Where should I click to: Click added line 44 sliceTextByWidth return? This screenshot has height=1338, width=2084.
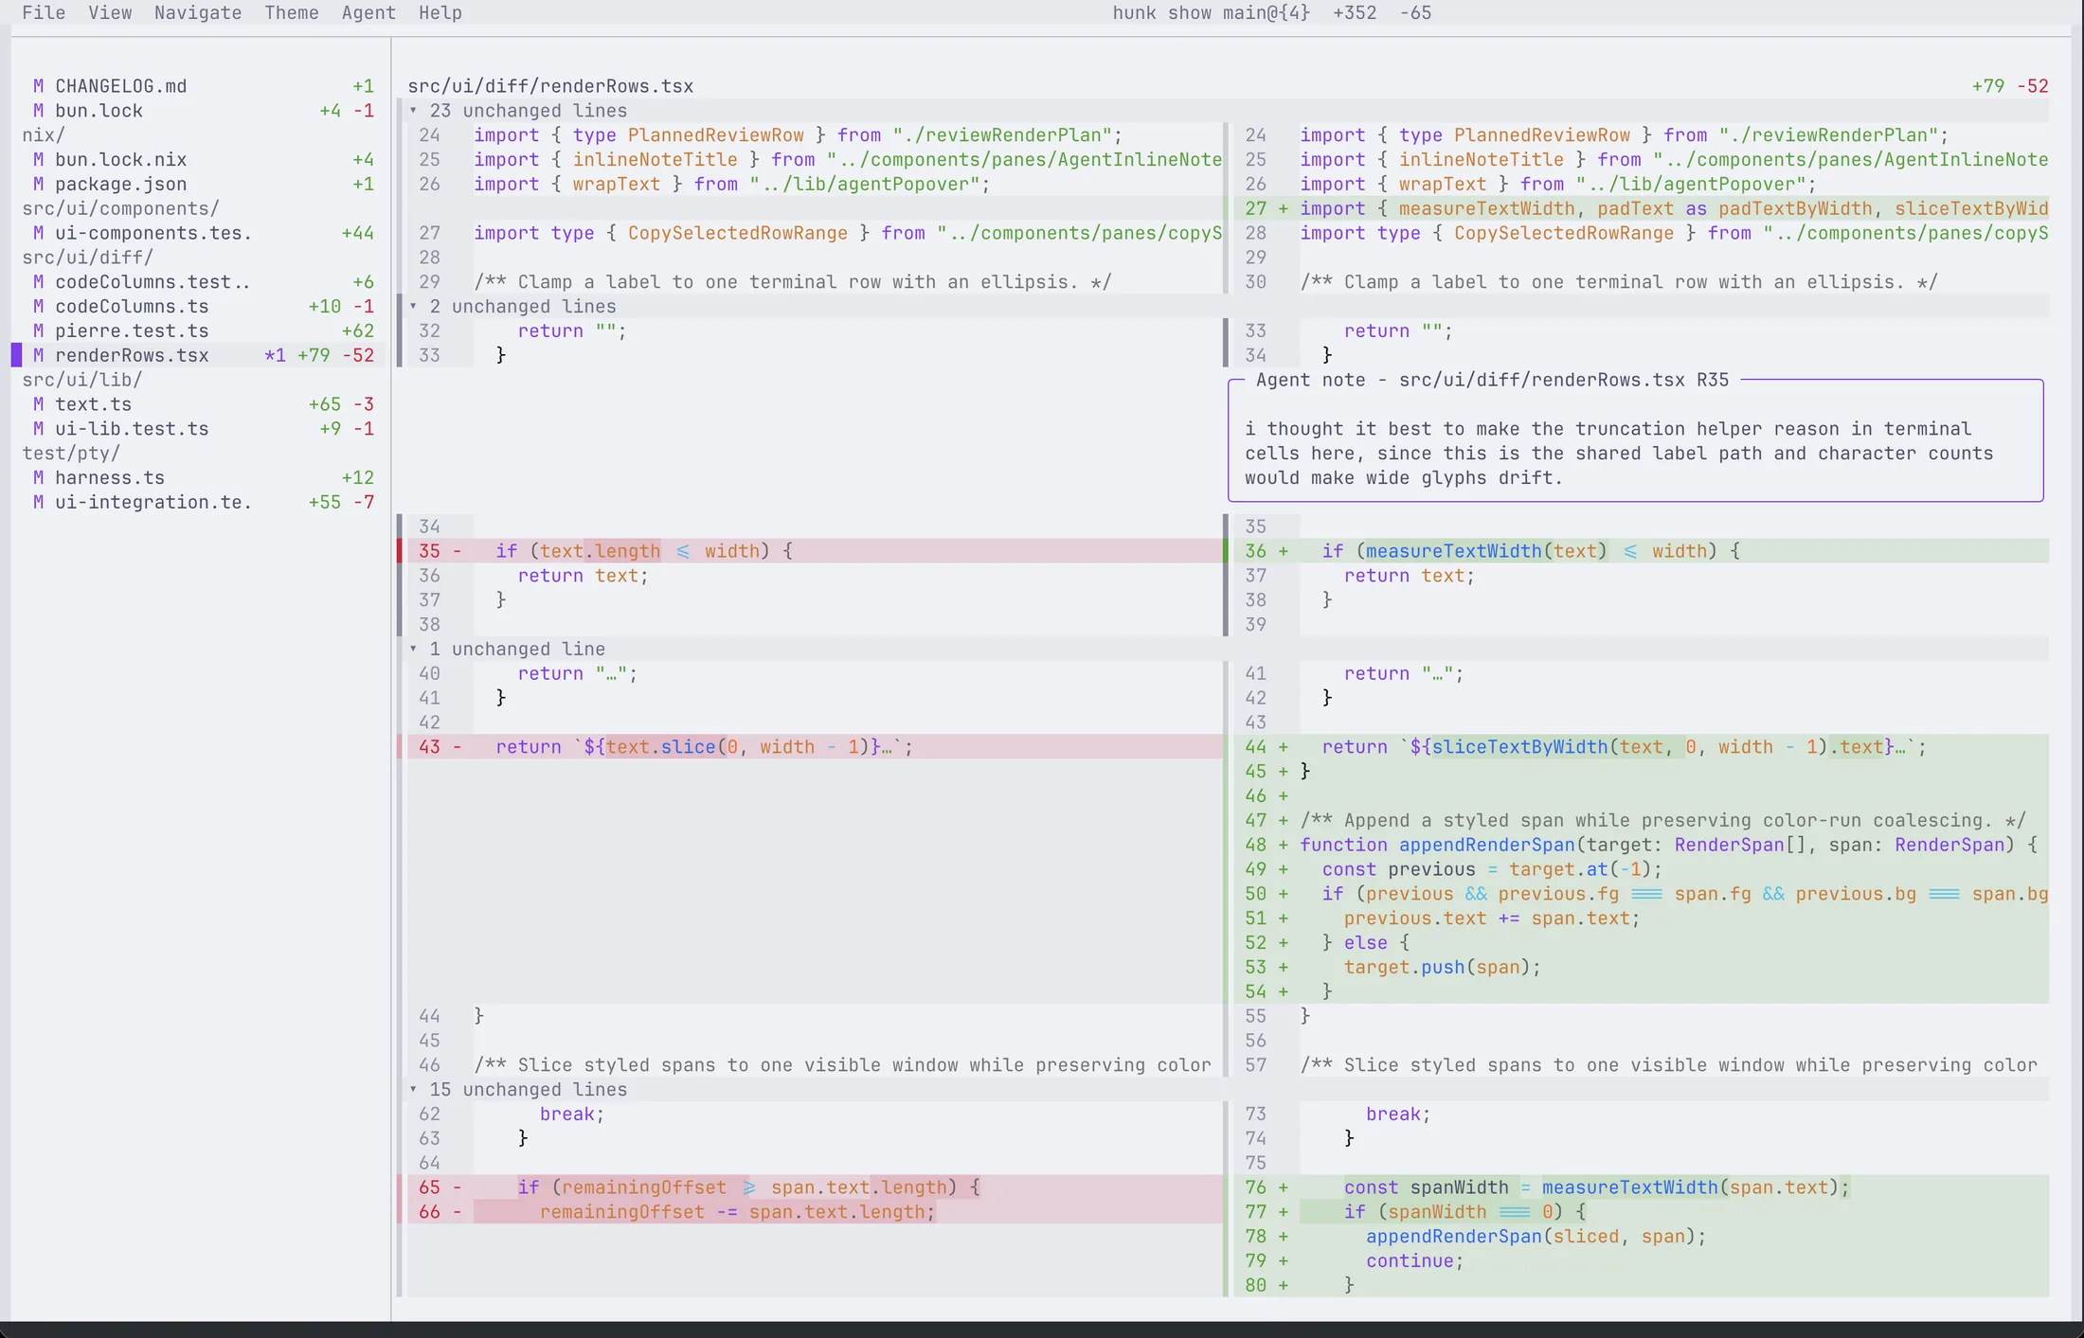point(1642,747)
